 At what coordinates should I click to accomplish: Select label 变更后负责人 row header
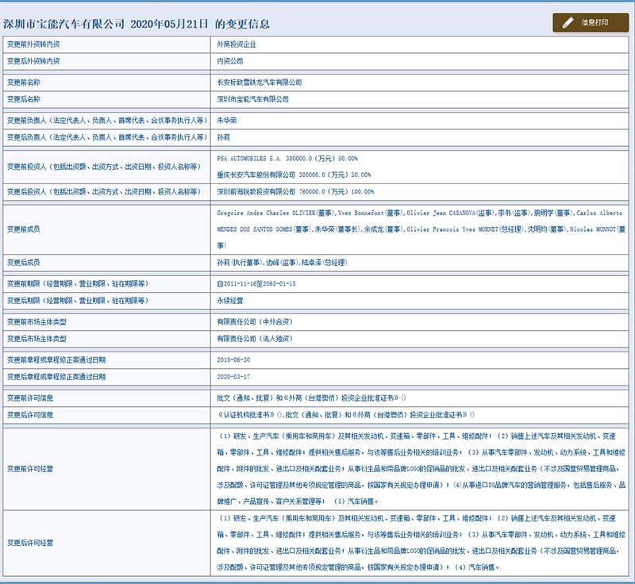[107, 137]
